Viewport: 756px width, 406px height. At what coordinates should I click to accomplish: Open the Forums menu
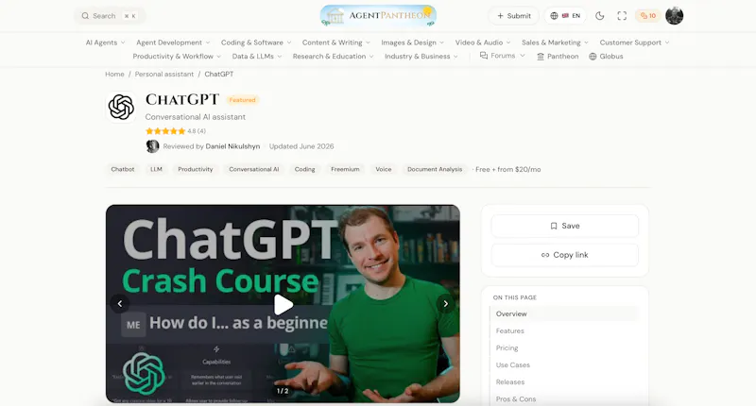click(x=502, y=56)
